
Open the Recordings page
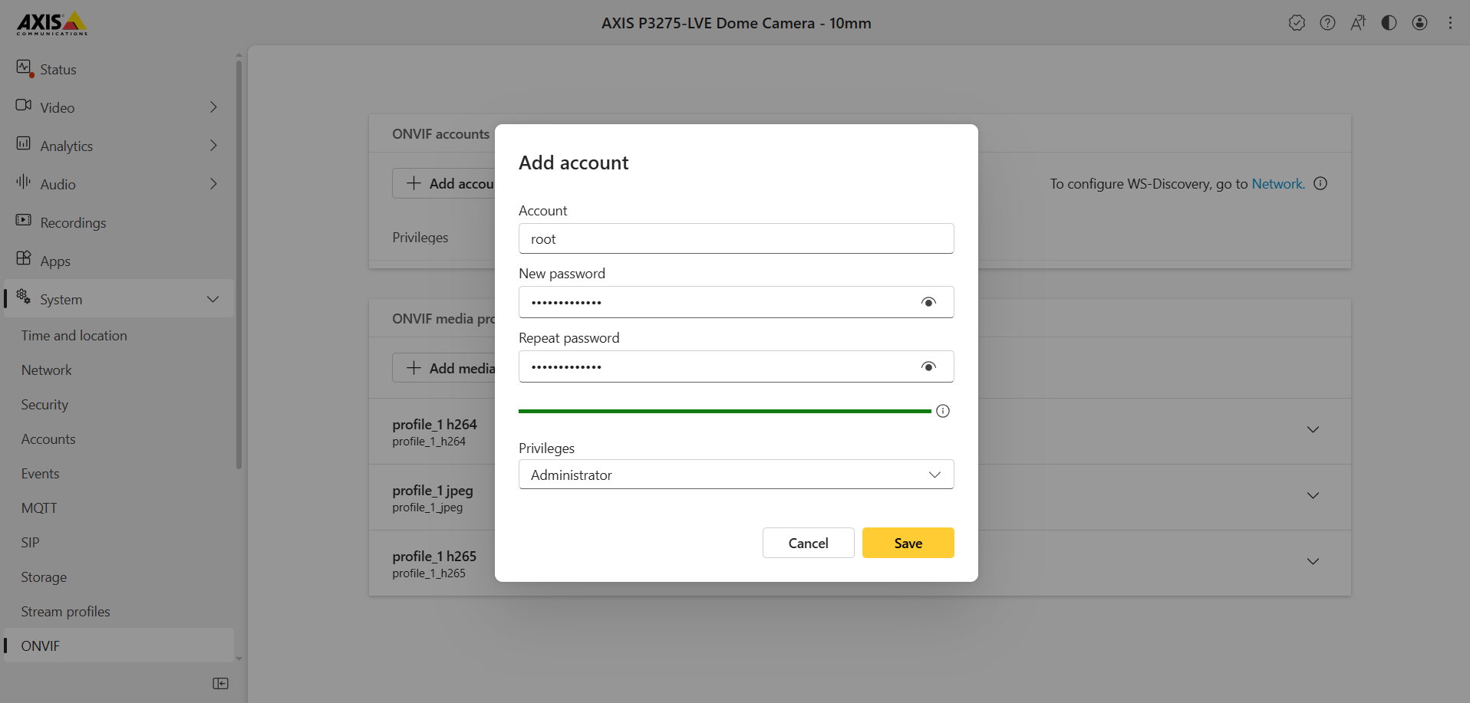click(x=73, y=222)
